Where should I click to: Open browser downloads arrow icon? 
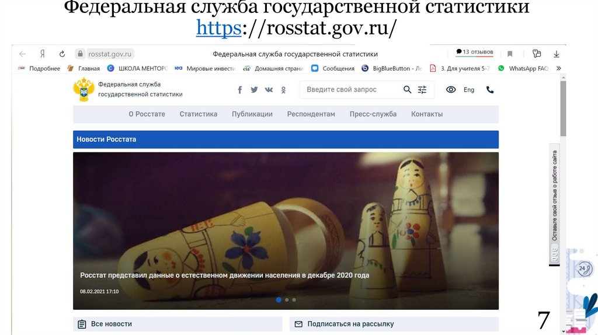[557, 54]
